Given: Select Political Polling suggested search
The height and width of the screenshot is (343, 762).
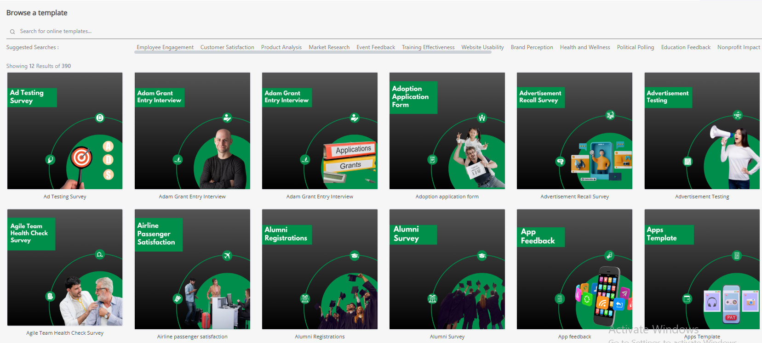Looking at the screenshot, I should (x=636, y=47).
